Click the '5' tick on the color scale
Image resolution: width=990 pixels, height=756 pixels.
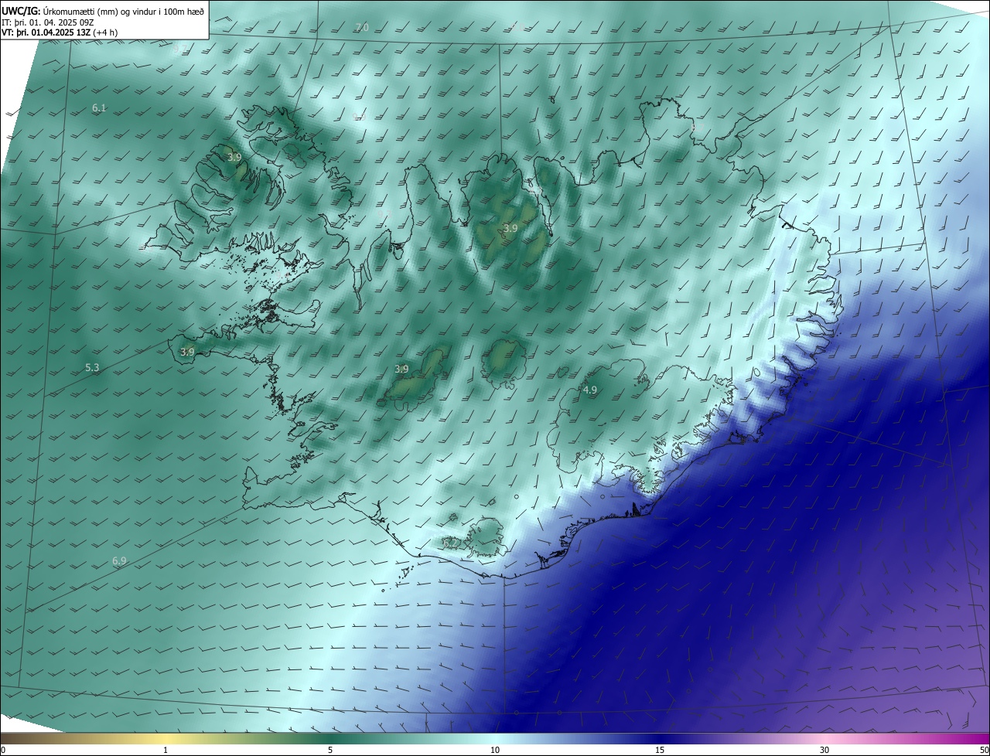[330, 750]
